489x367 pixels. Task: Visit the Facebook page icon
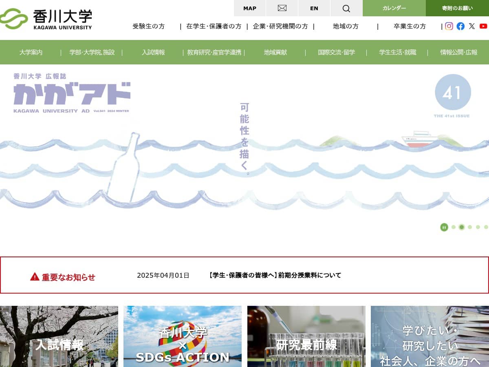click(460, 26)
